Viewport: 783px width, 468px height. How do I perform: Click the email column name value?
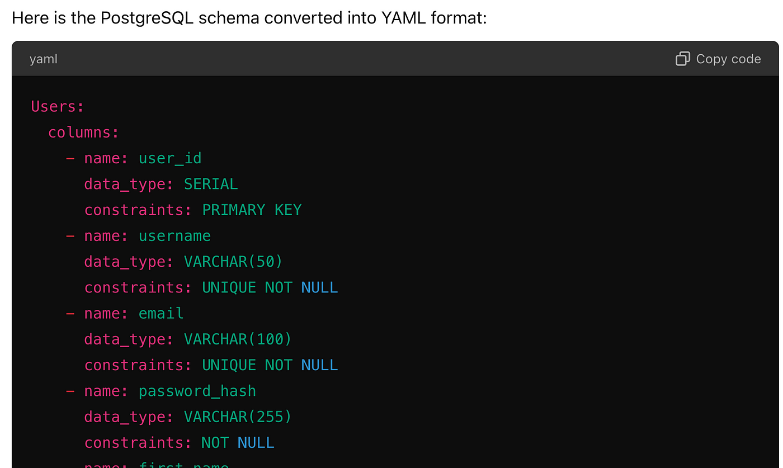coord(161,313)
